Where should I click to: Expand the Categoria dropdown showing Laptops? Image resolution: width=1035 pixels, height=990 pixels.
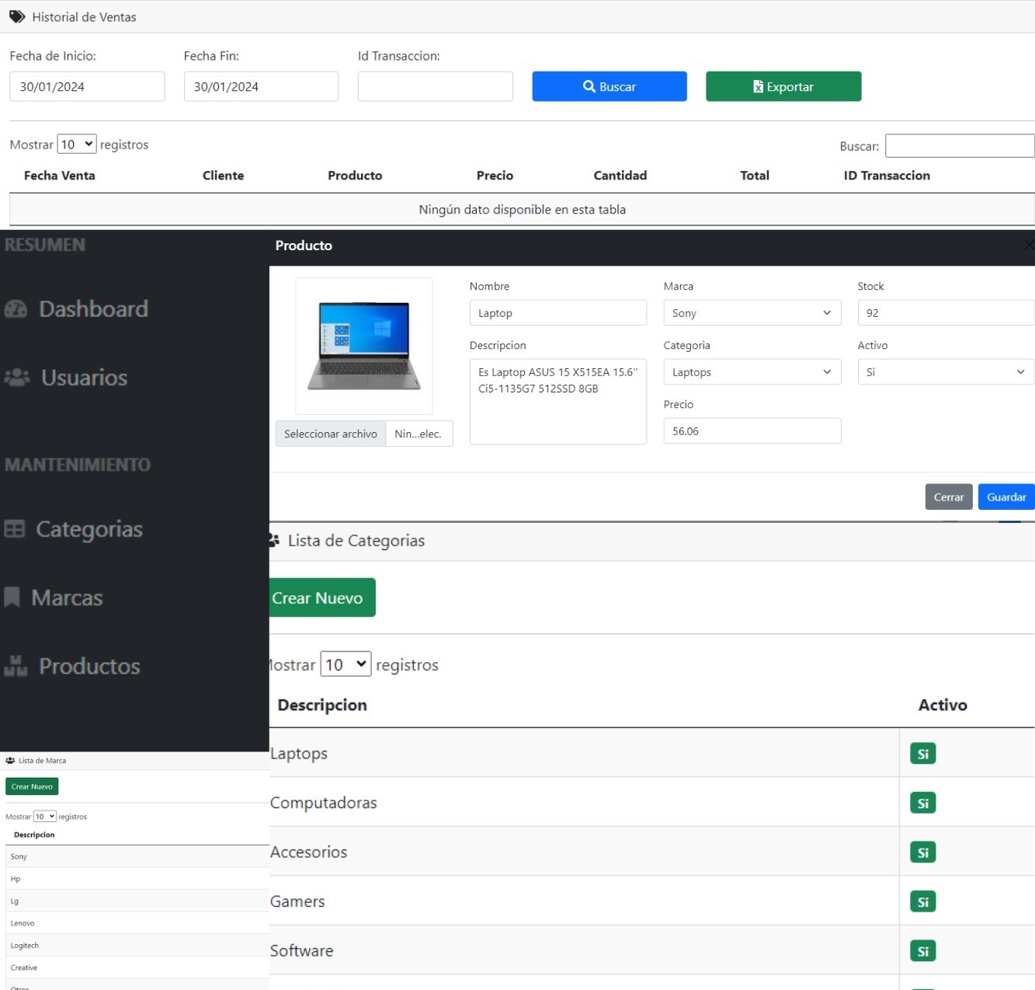(751, 372)
